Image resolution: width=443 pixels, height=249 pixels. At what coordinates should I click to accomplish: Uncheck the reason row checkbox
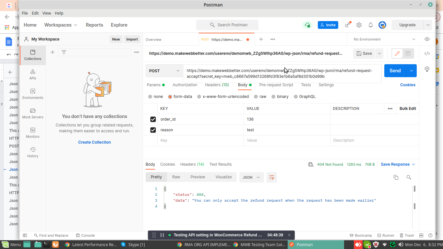click(x=153, y=130)
